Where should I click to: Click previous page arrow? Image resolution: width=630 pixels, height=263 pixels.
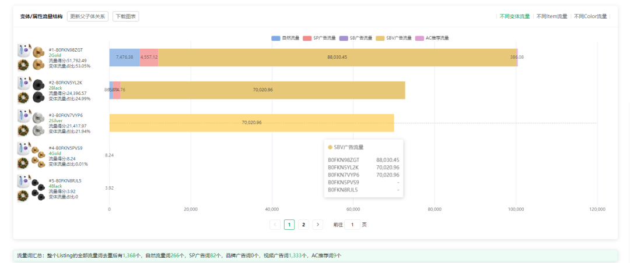coord(275,225)
